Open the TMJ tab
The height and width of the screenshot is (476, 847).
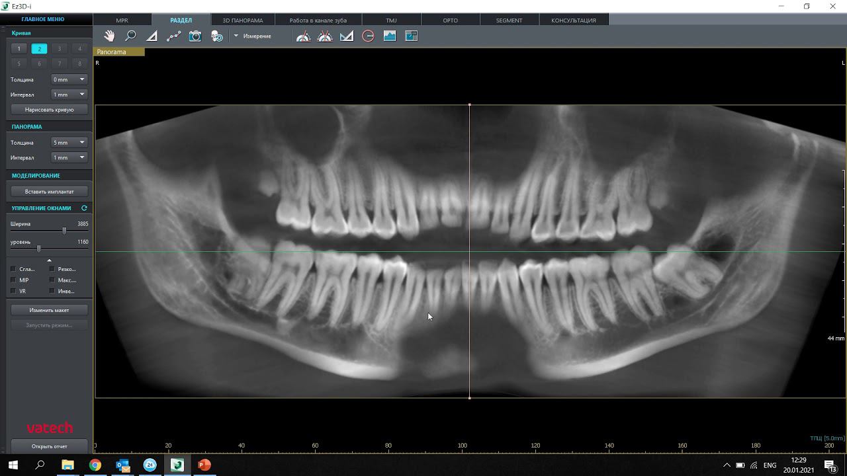(x=391, y=20)
